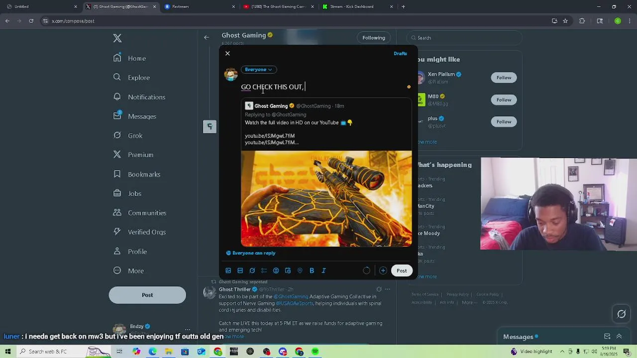The image size is (637, 358).
Task: Expand the Messages drawer
Action: [619, 337]
